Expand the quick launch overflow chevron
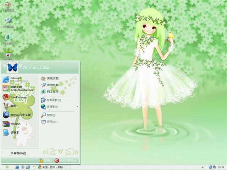Image resolution: width=227 pixels, height=170 pixels. [x=33, y=167]
